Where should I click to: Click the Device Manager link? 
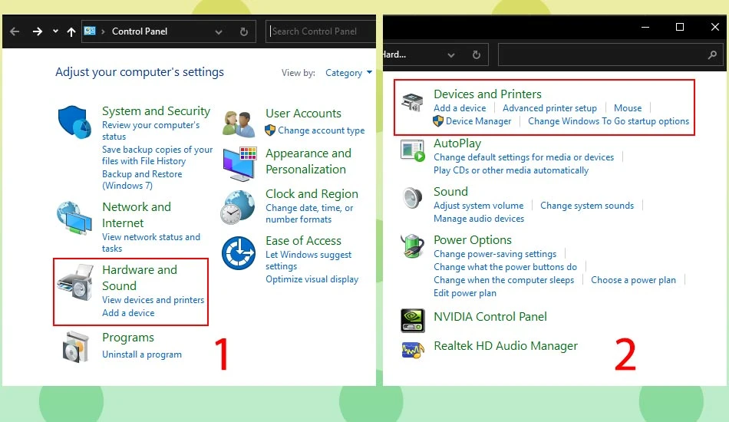click(x=478, y=121)
